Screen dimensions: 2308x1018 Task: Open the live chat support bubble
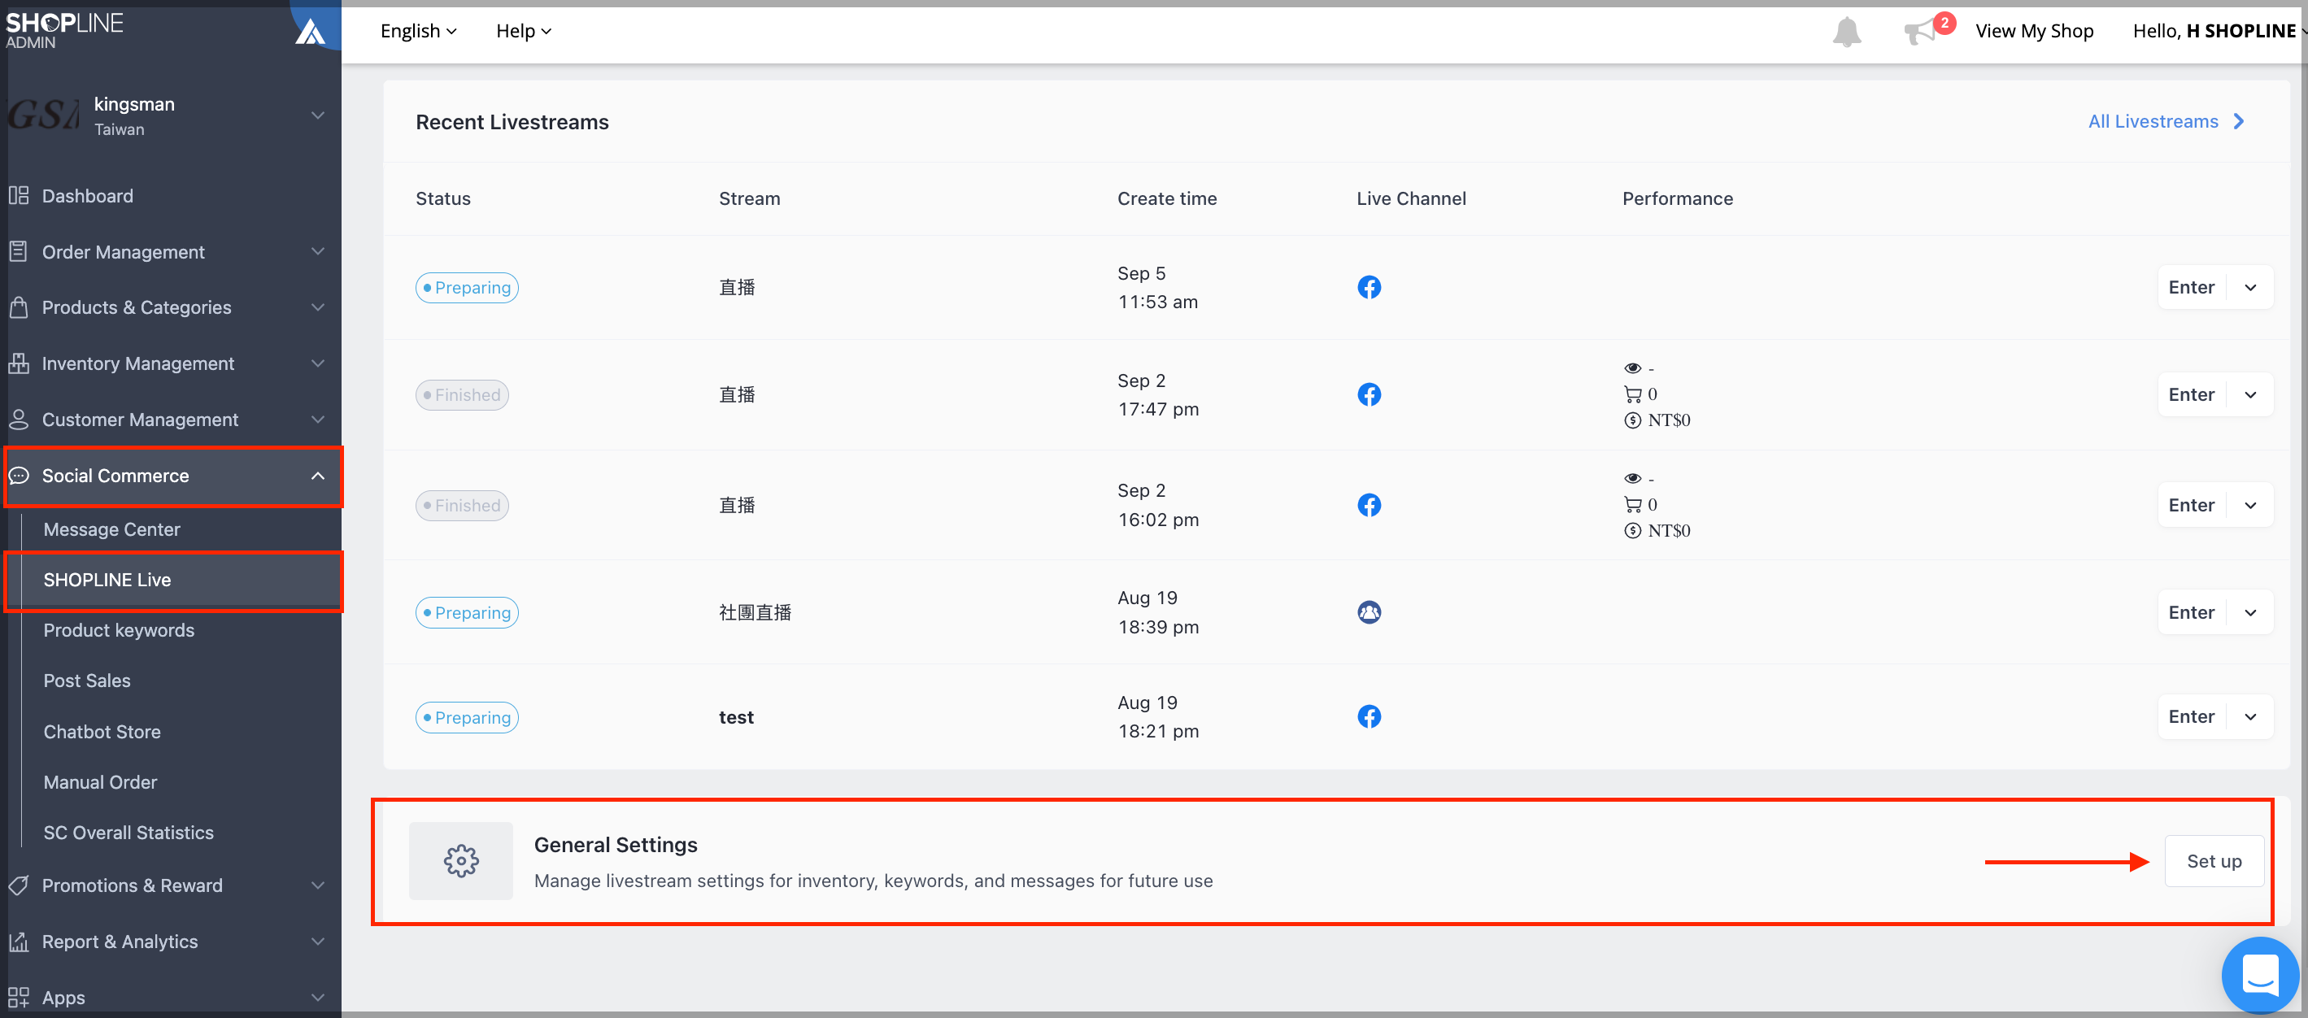pyautogui.click(x=2260, y=975)
